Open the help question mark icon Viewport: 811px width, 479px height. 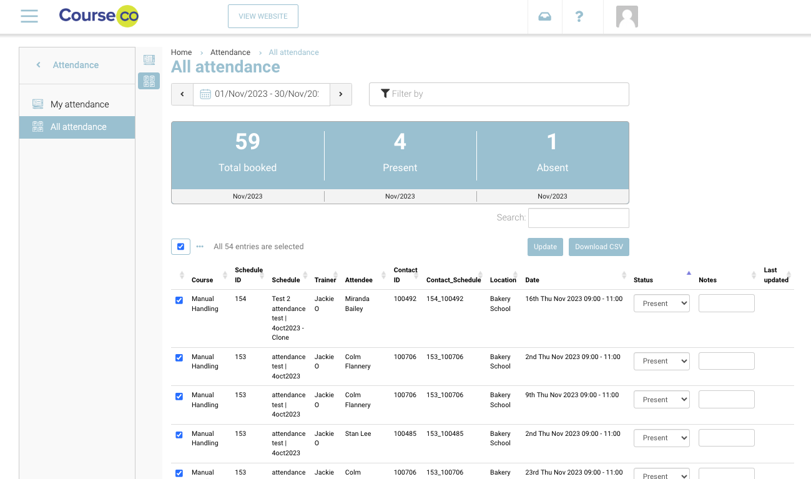pyautogui.click(x=579, y=17)
